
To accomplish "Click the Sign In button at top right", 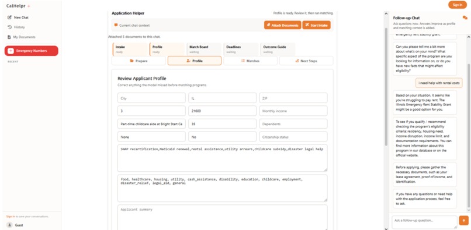I will pyautogui.click(x=457, y=5).
